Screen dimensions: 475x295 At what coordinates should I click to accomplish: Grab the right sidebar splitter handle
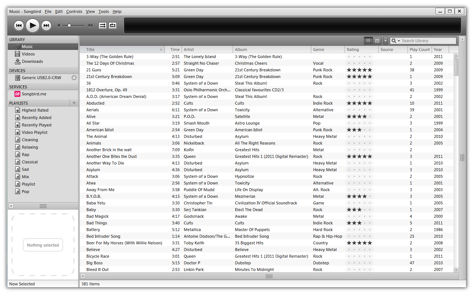(x=462, y=157)
